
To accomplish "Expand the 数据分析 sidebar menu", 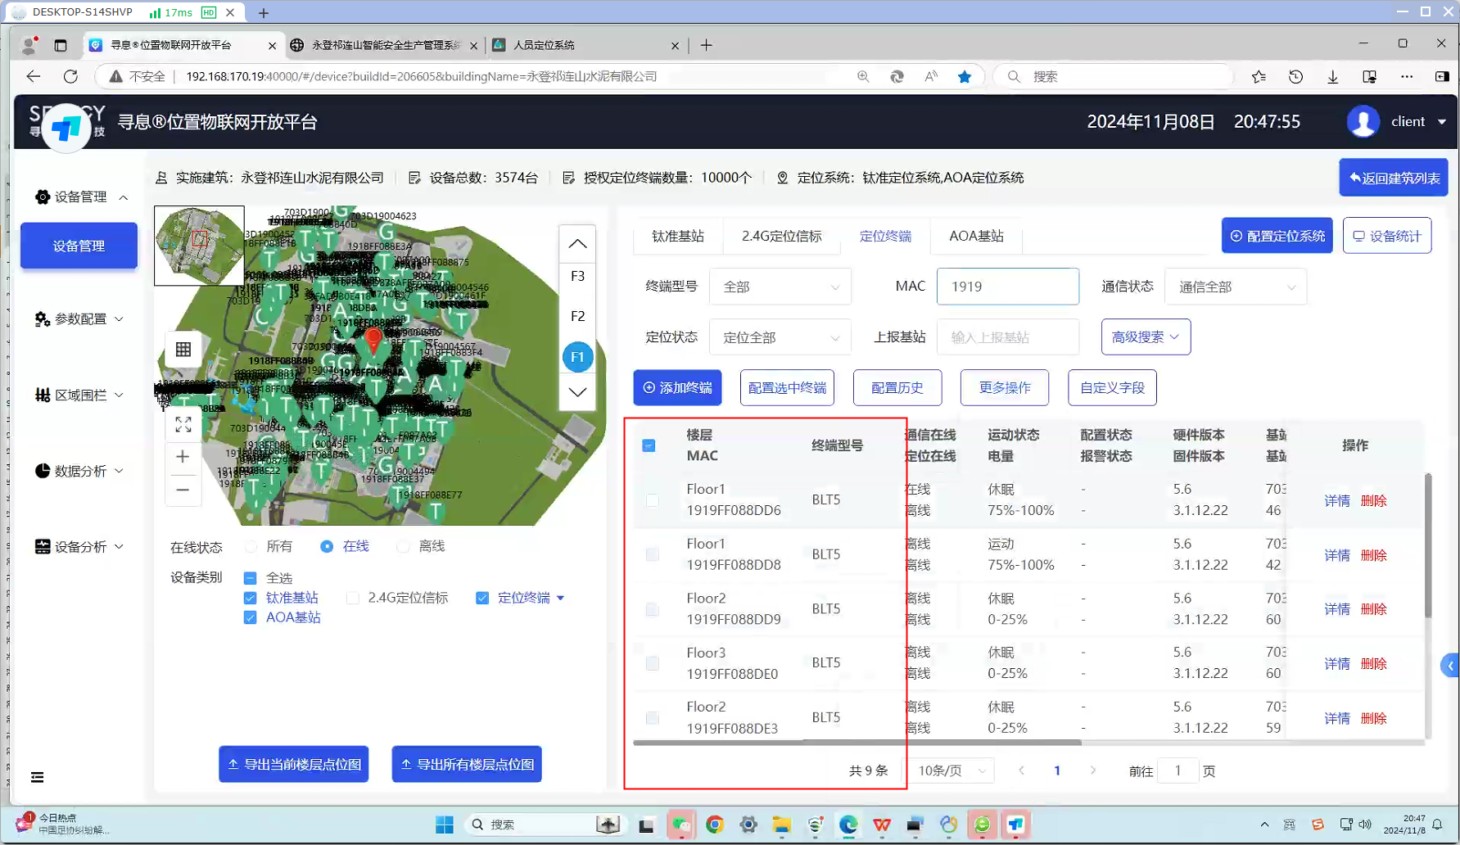I will (79, 471).
